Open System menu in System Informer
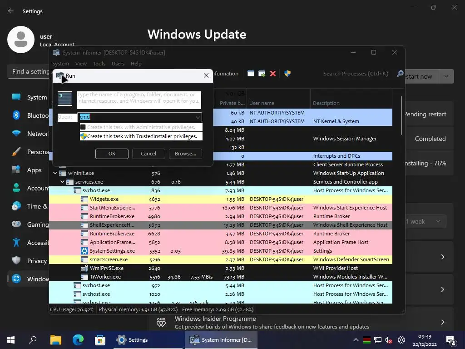The height and width of the screenshot is (349, 465). 60,64
